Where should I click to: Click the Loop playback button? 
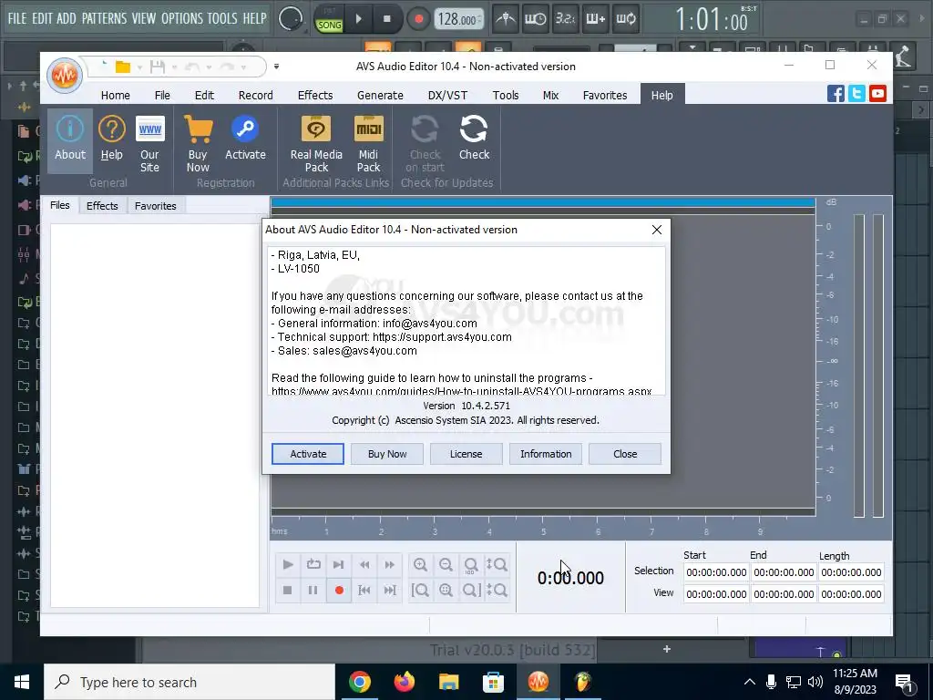click(313, 564)
